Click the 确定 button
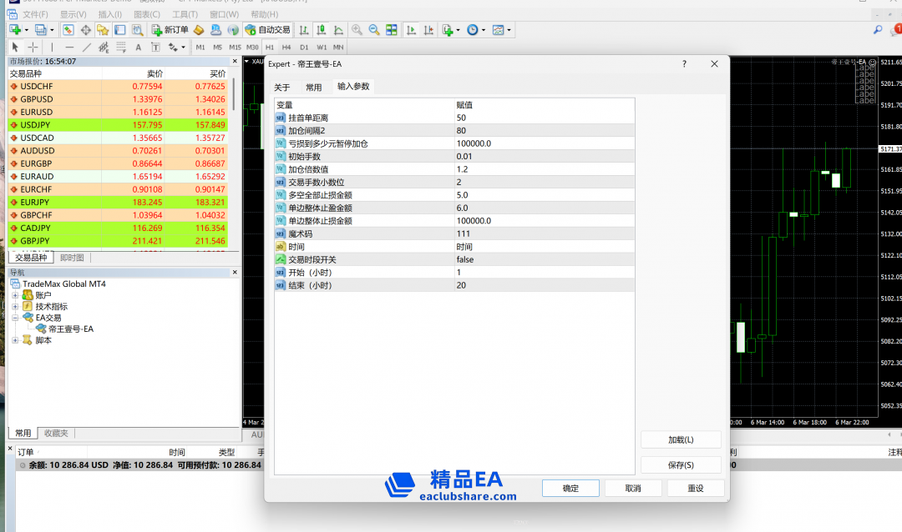 click(x=570, y=488)
